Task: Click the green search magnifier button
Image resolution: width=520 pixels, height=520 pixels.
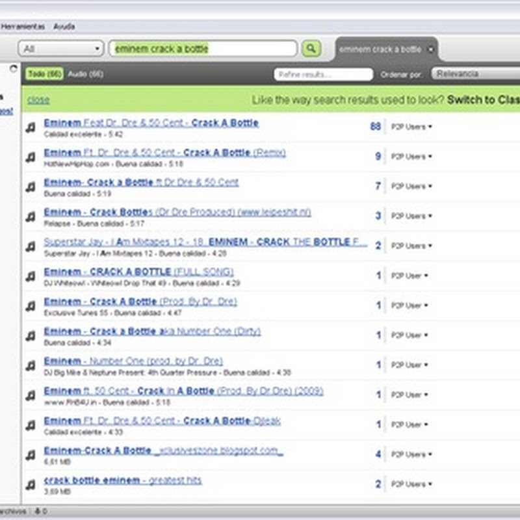Action: point(311,49)
